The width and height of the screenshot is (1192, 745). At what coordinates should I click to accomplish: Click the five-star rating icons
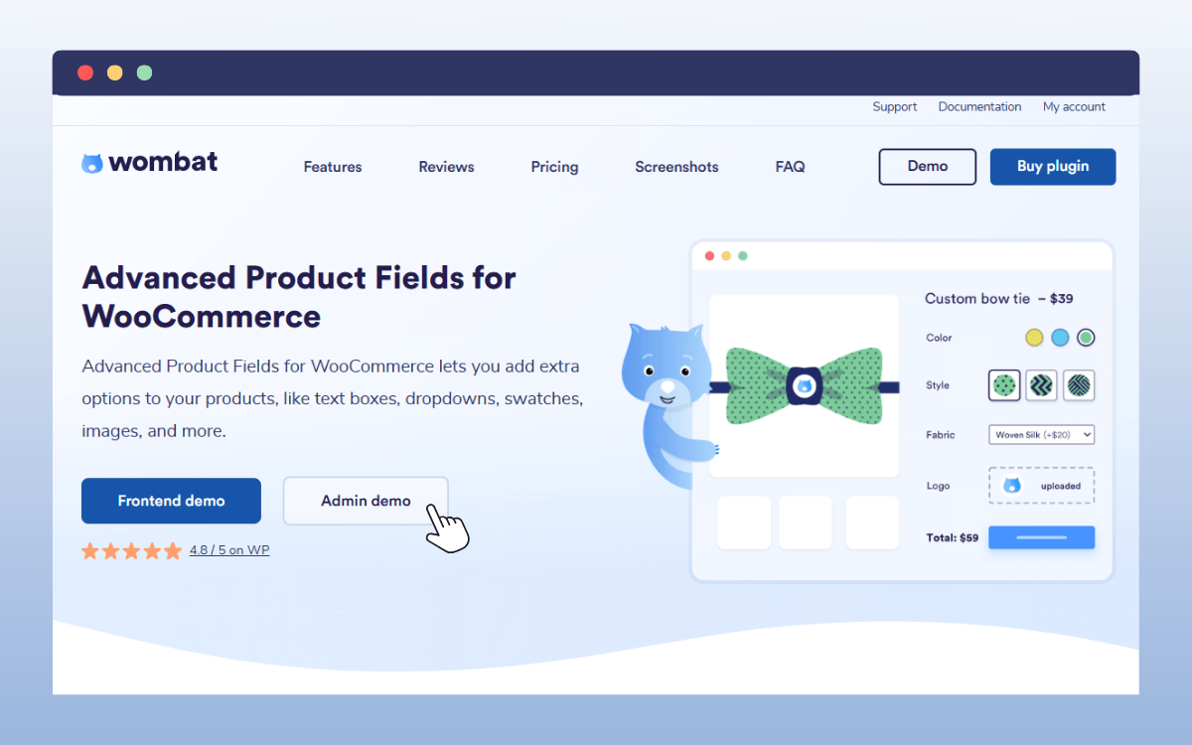[x=131, y=550]
